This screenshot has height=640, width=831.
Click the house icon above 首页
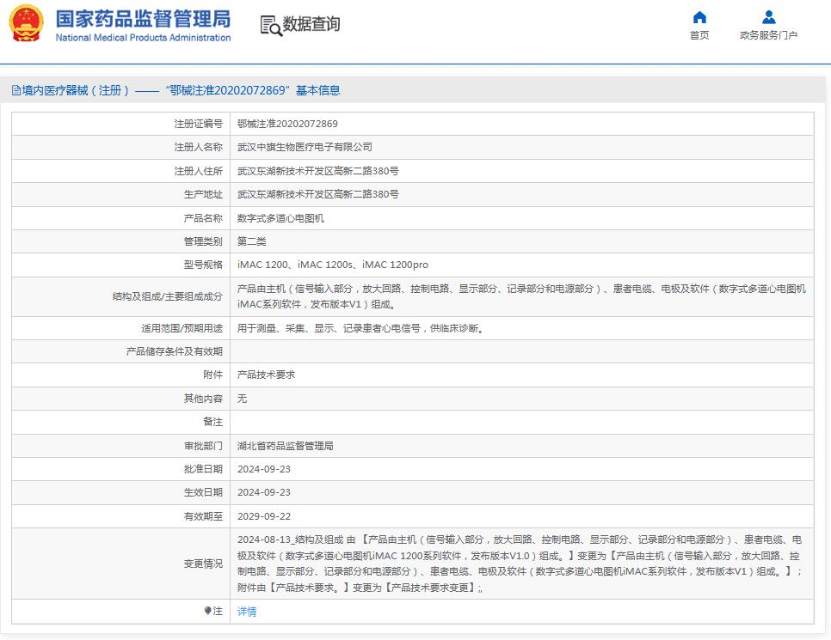699,16
